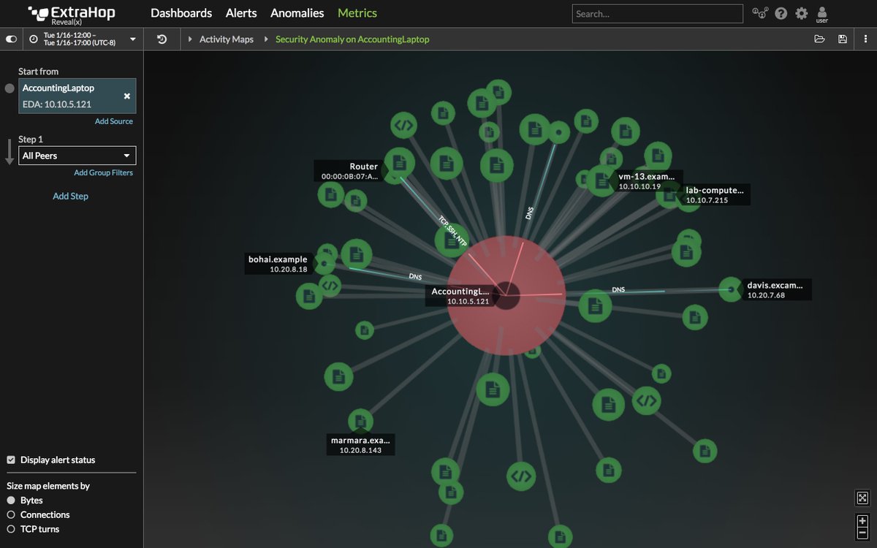Open the system health notifications icon
The image size is (877, 548).
tap(760, 13)
